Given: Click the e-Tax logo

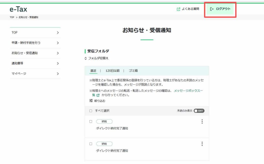Looking at the screenshot, I should tap(18, 9).
